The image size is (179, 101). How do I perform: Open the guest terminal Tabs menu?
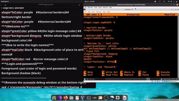point(104,12)
